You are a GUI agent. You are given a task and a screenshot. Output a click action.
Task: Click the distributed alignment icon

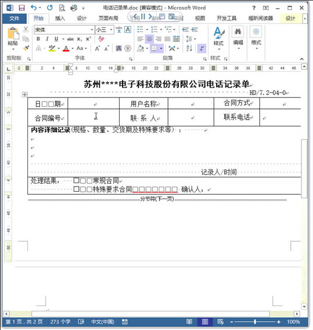click(x=176, y=39)
